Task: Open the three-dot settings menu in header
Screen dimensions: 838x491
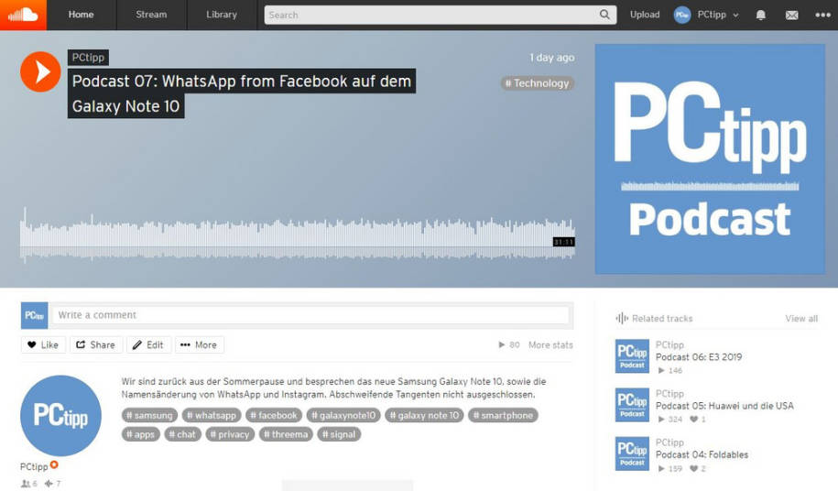Action: pos(822,15)
